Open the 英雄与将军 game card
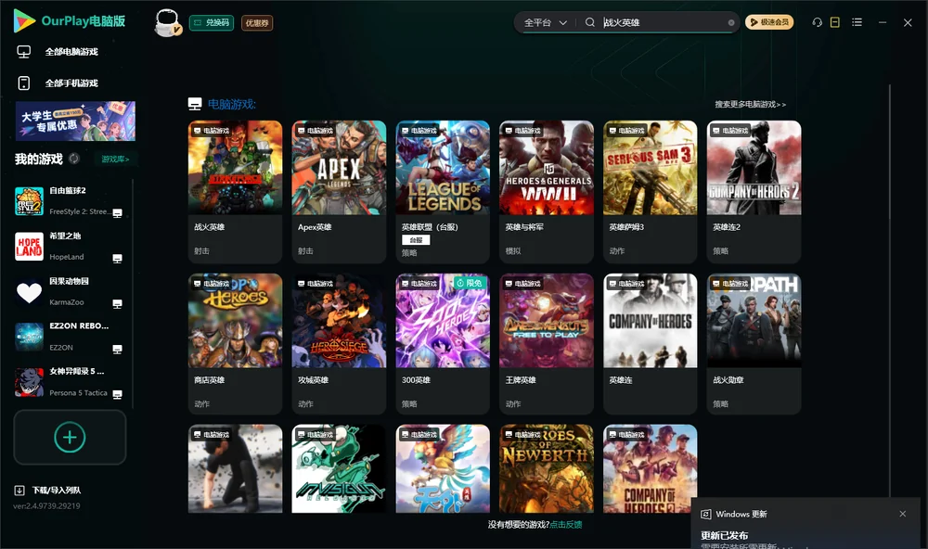Viewport: 928px width, 549px height. click(x=547, y=192)
